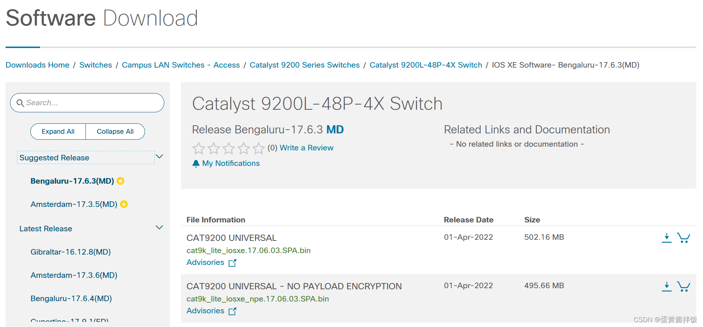This screenshot has width=703, height=327.
Task: Click Expand All button
Action: [58, 132]
